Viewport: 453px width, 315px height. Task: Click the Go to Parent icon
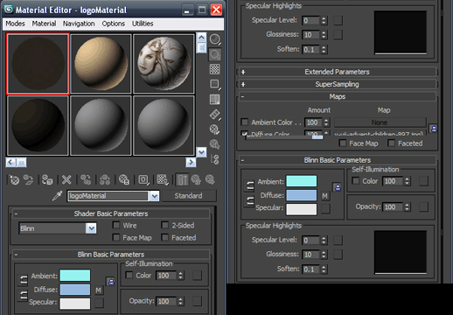point(196,179)
